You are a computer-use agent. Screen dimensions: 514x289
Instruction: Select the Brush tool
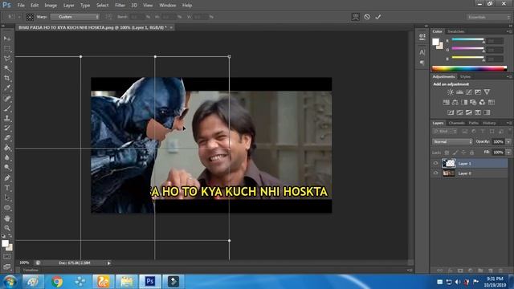[7, 108]
